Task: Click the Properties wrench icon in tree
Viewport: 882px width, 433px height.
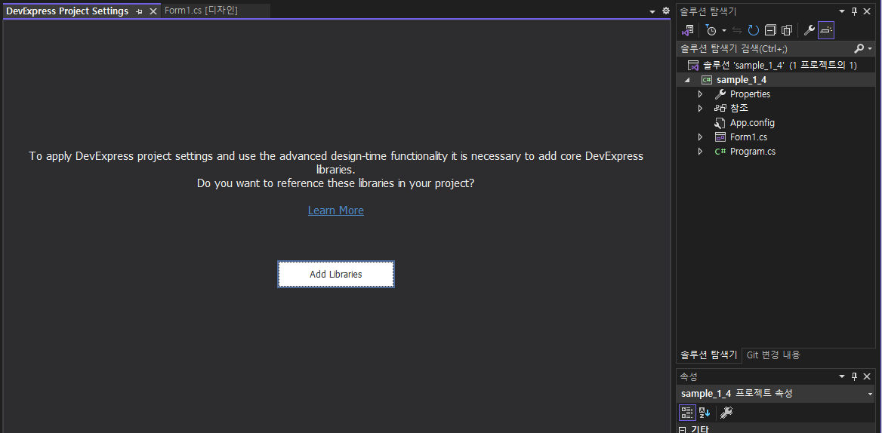Action: point(720,94)
